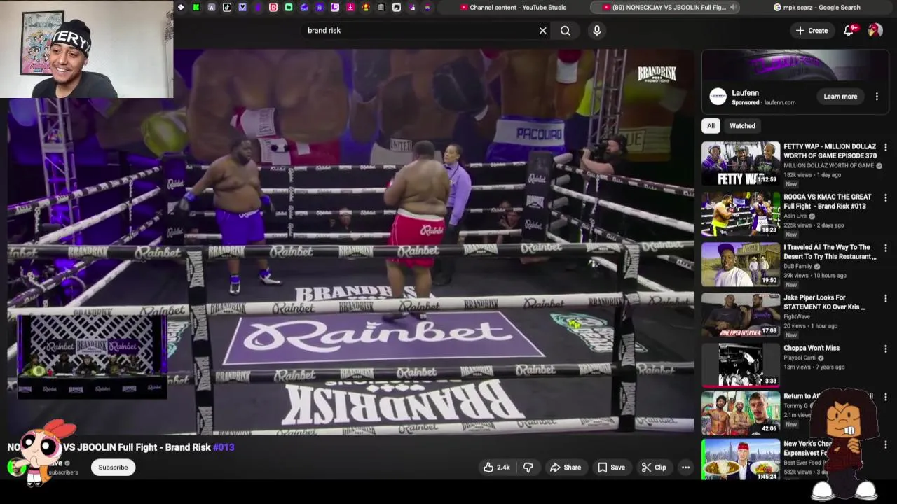The image size is (897, 504).
Task: Select the All filter chip
Action: point(711,126)
